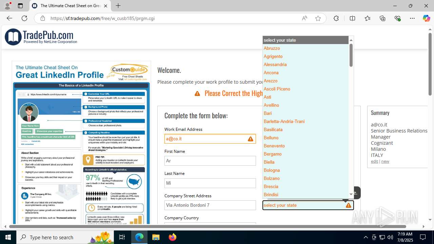This screenshot has height=244, width=434.
Task: Pick Benevento option
Action: coord(305,146)
